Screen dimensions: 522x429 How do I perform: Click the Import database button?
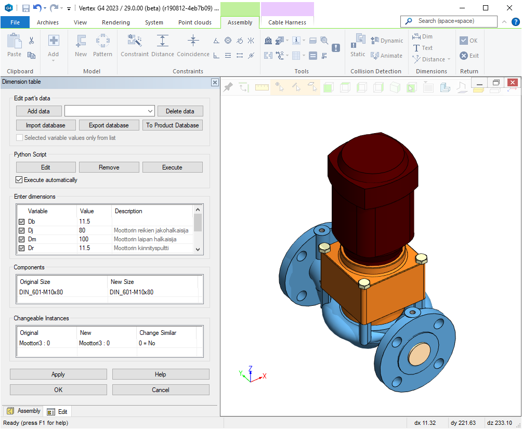(46, 125)
